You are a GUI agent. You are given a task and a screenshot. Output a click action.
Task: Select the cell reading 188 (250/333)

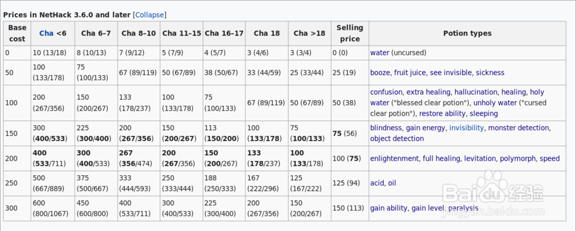click(224, 183)
